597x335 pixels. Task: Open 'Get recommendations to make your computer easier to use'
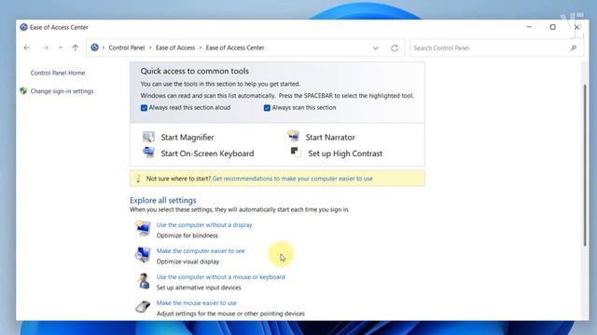pyautogui.click(x=292, y=179)
